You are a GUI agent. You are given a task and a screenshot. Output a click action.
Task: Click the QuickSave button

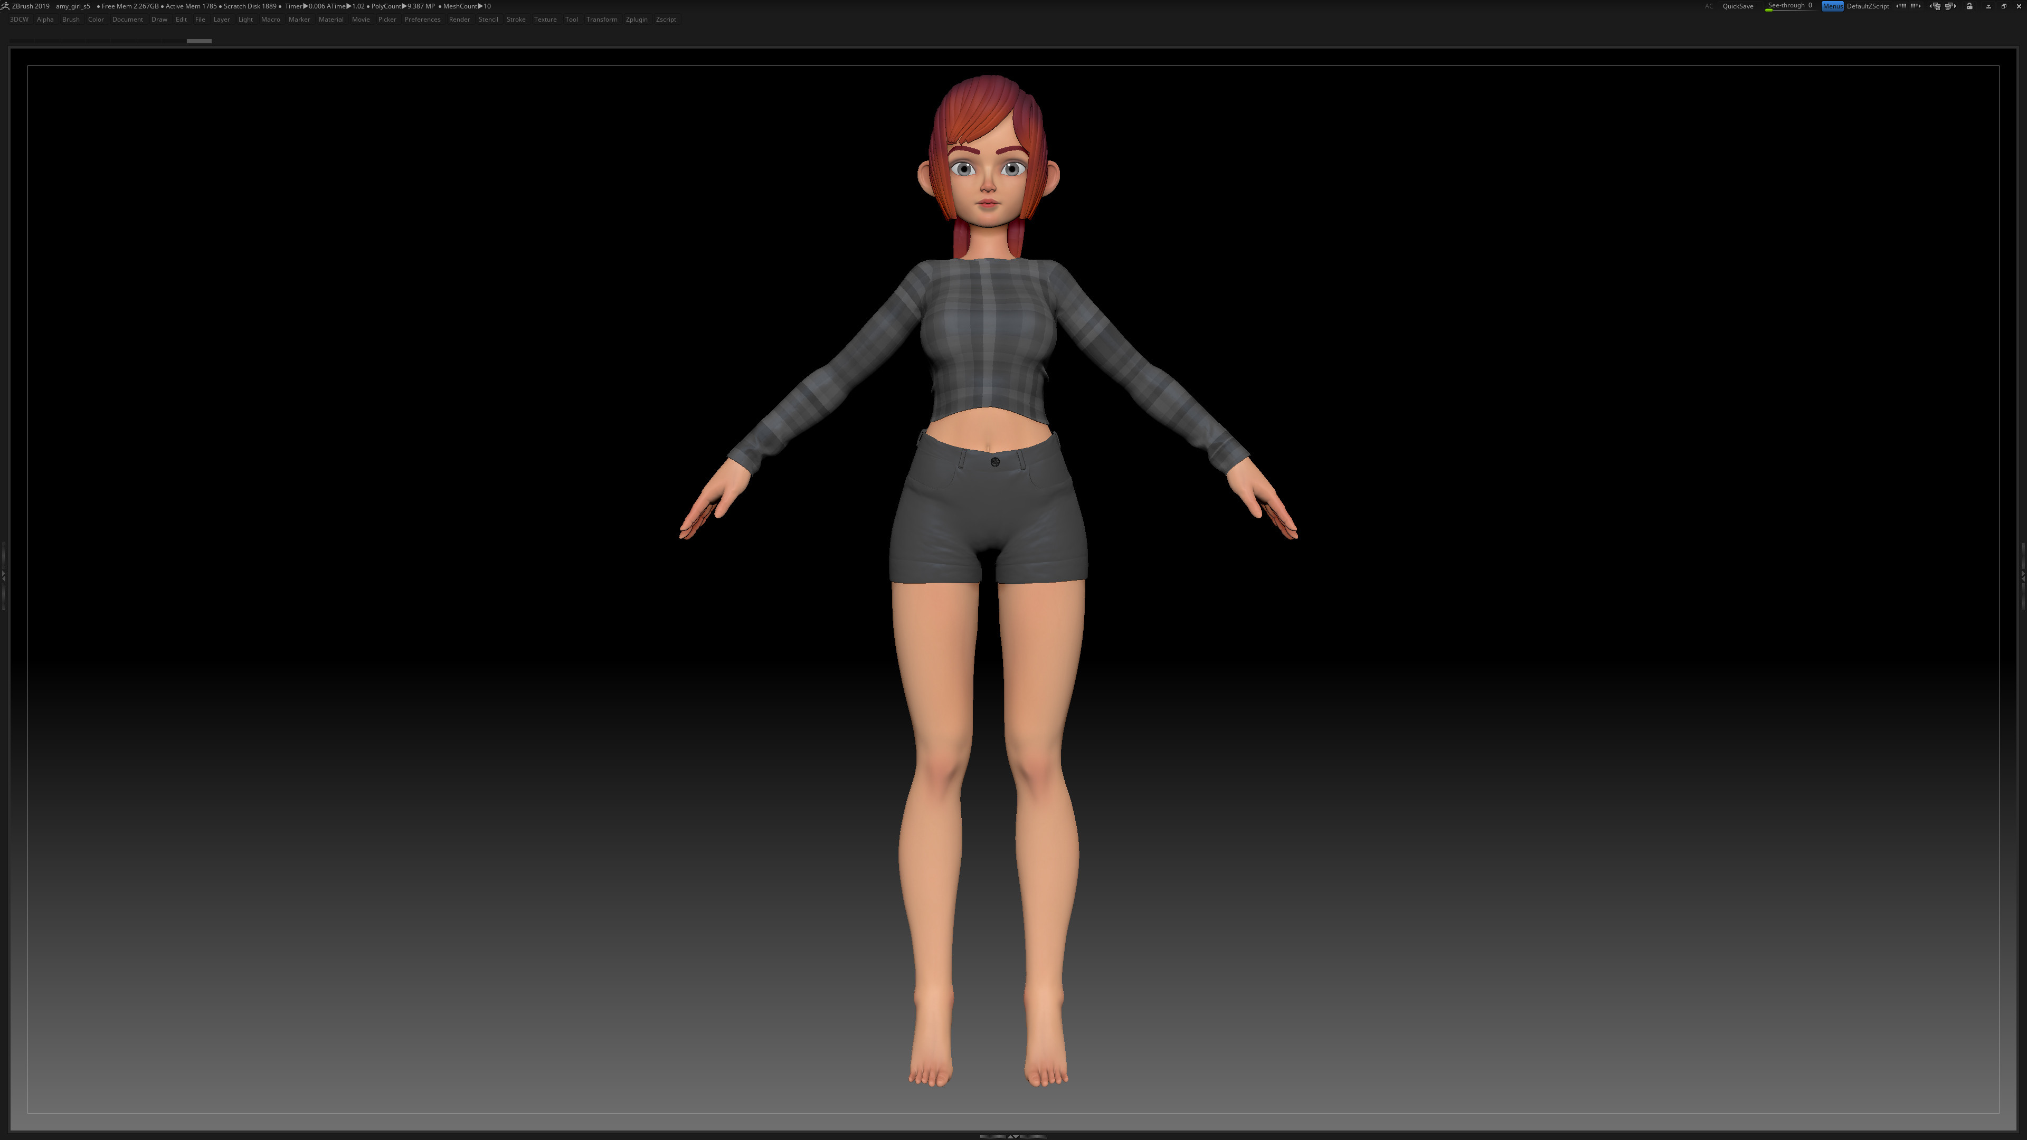(x=1738, y=6)
